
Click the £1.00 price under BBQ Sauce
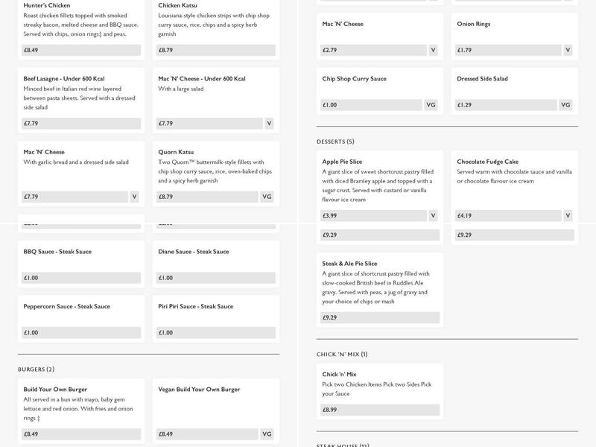[81, 278]
